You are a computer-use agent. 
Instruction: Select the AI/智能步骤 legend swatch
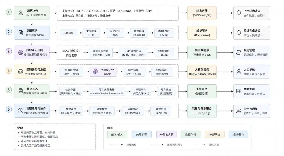pos(166,134)
